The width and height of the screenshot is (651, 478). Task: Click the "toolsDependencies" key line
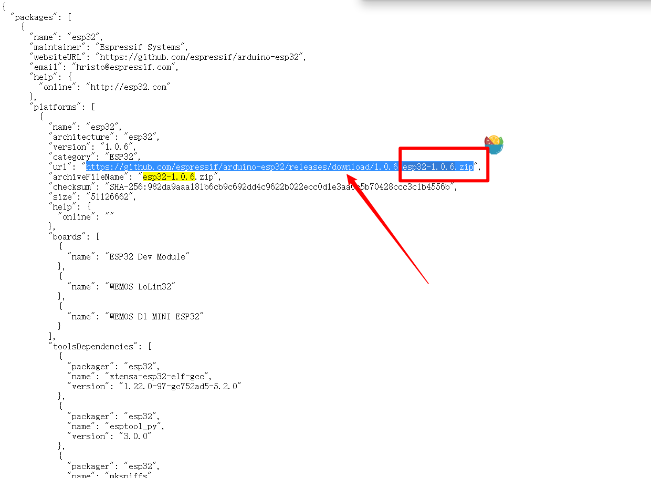point(100,347)
